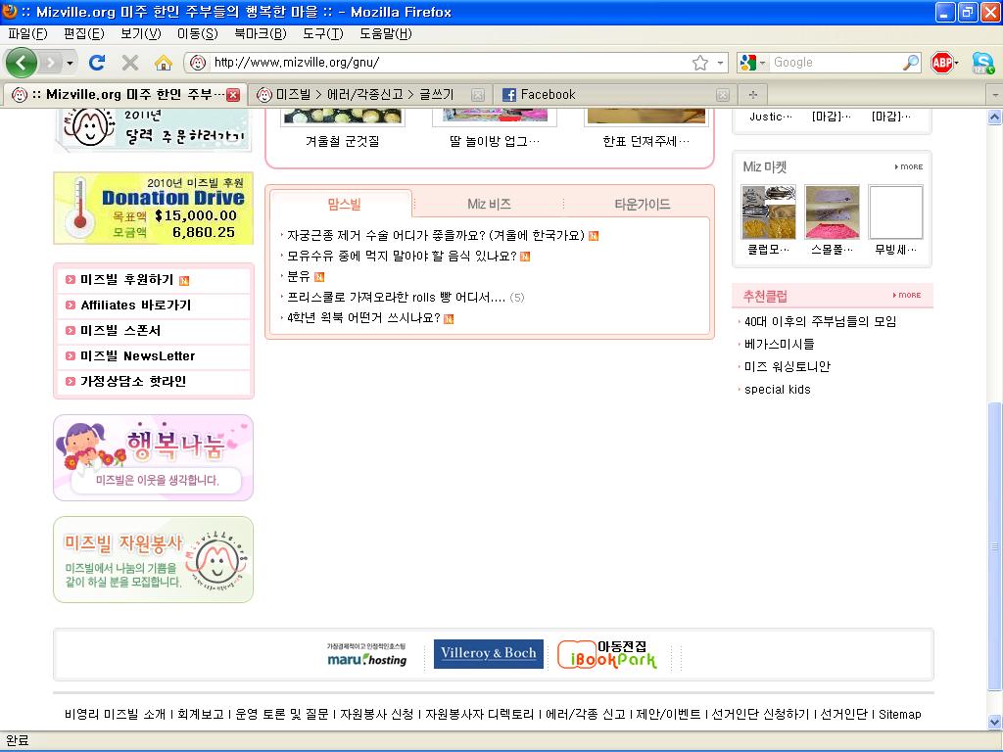Click the home icon in the toolbar
Image resolution: width=1003 pixels, height=752 pixels.
tap(164, 63)
